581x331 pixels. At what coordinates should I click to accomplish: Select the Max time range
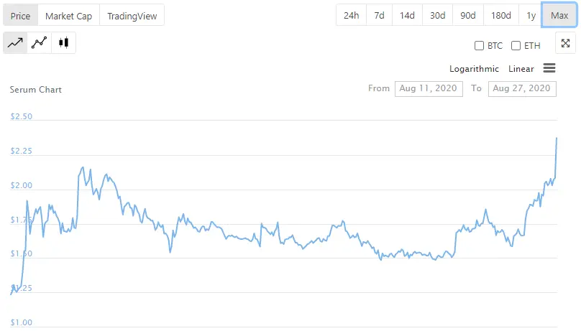click(x=559, y=15)
